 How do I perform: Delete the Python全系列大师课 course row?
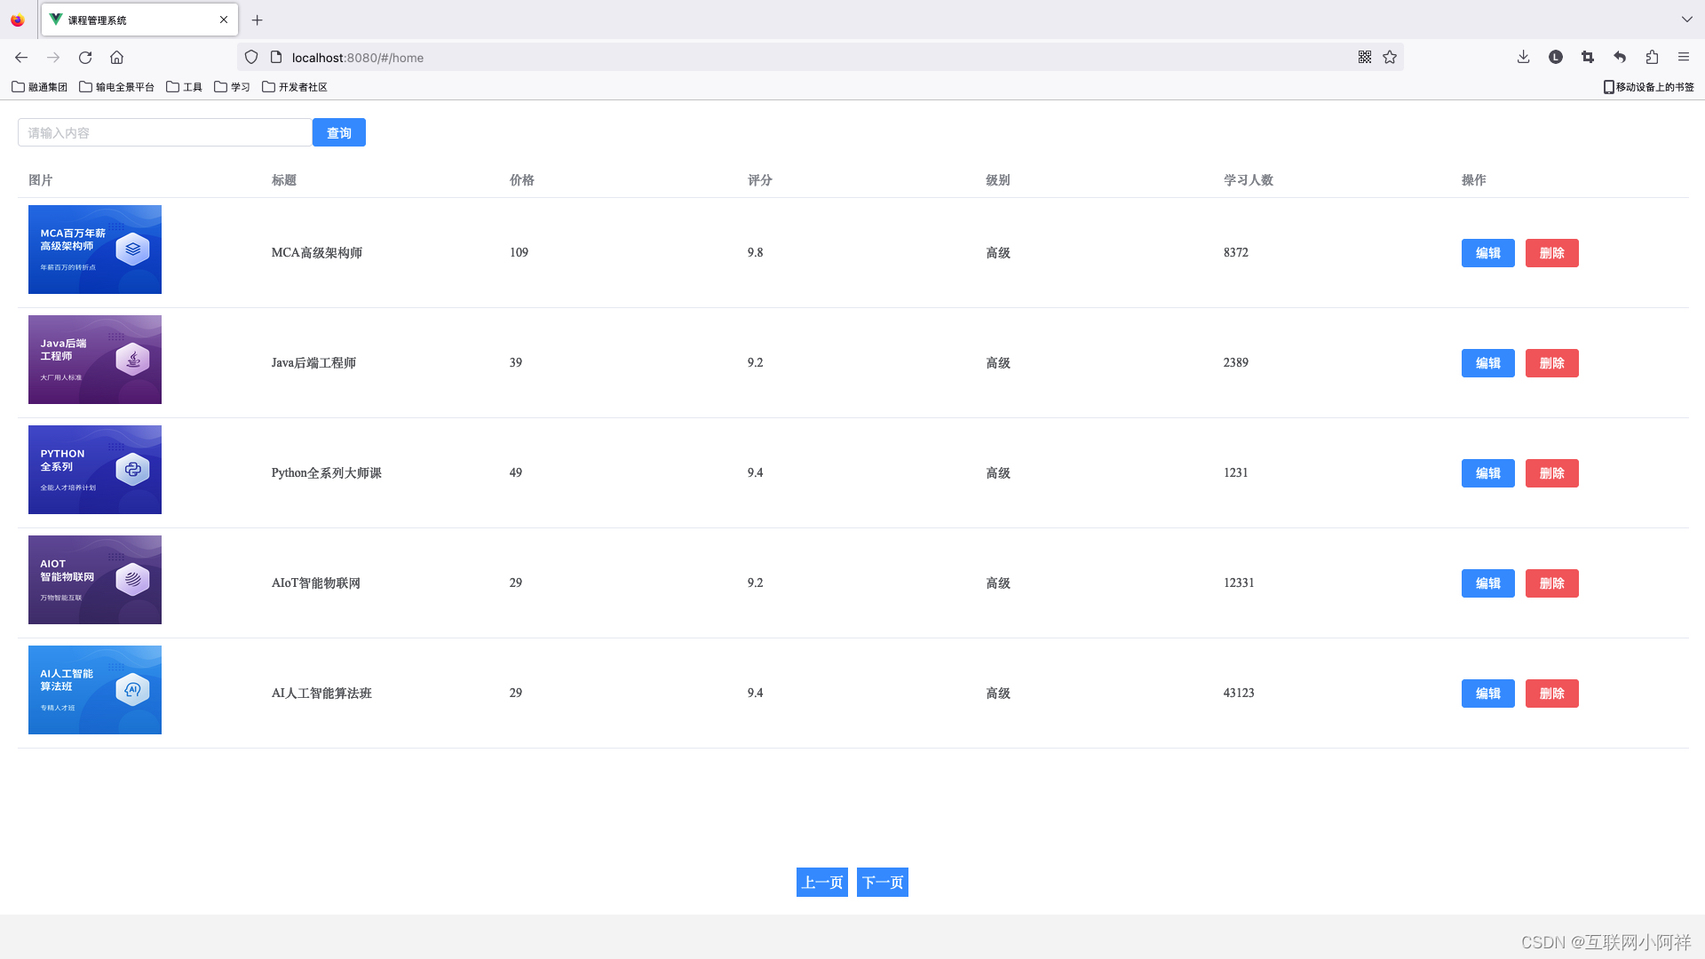tap(1551, 473)
